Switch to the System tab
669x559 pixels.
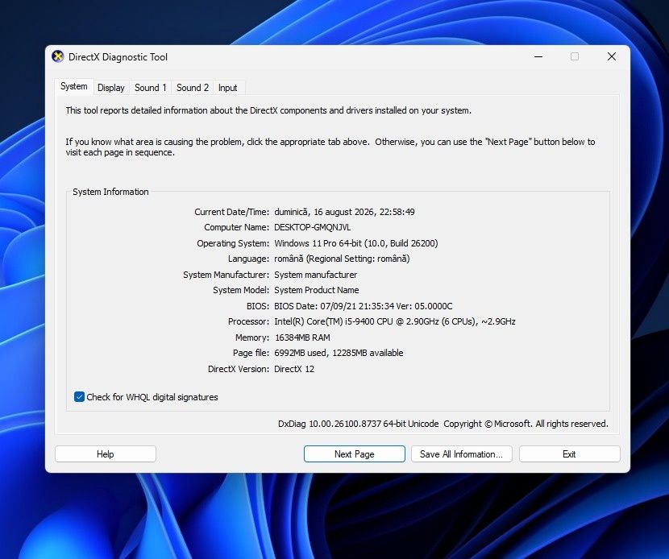coord(74,86)
